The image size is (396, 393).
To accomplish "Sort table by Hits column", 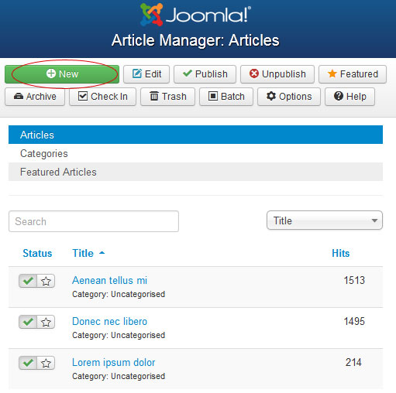I will (340, 253).
